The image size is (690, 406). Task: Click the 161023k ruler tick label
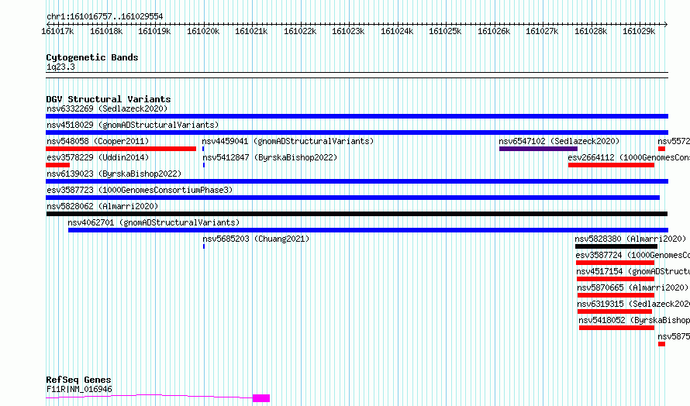coord(348,32)
